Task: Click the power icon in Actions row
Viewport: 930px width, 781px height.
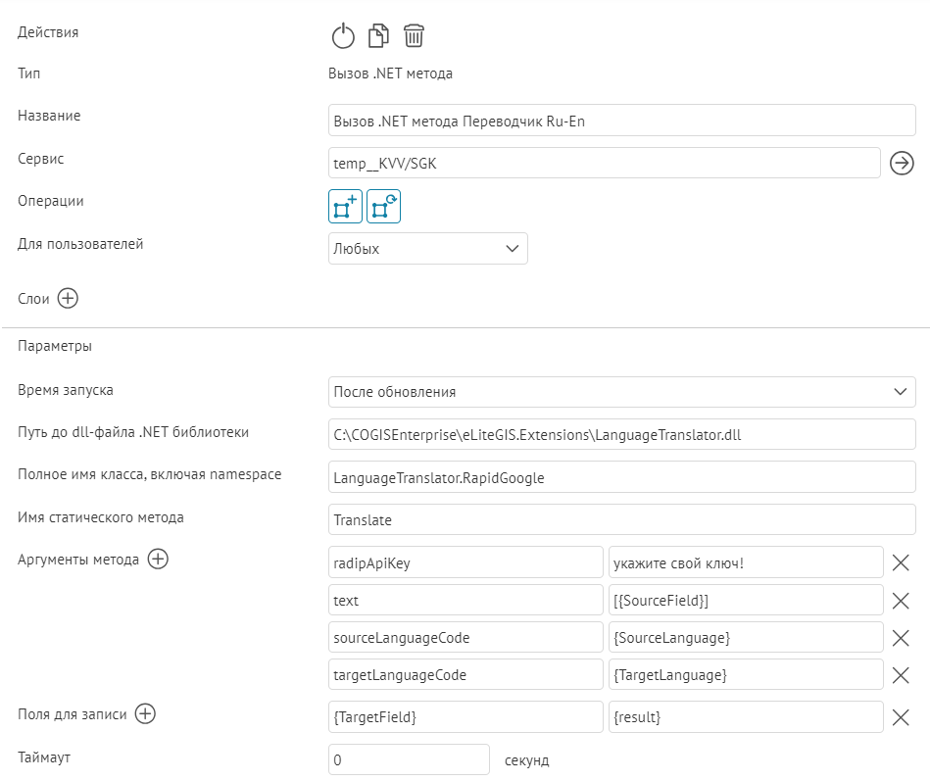Action: point(341,37)
